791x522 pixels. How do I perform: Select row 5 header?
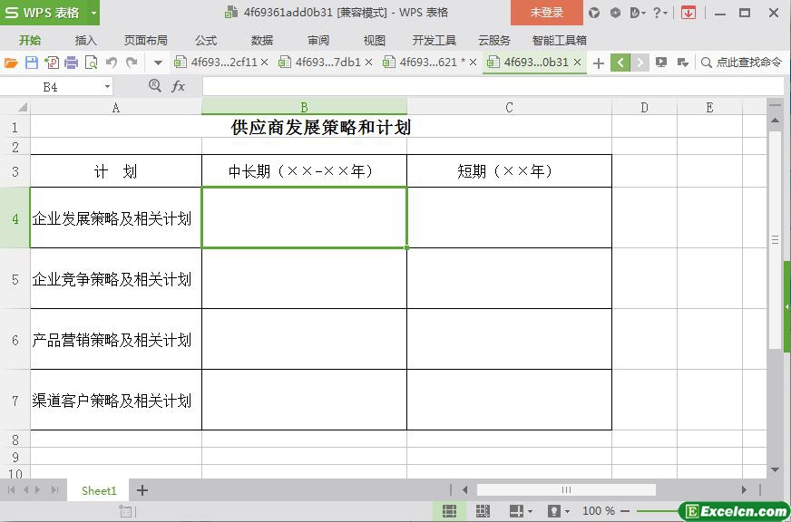tap(15, 278)
